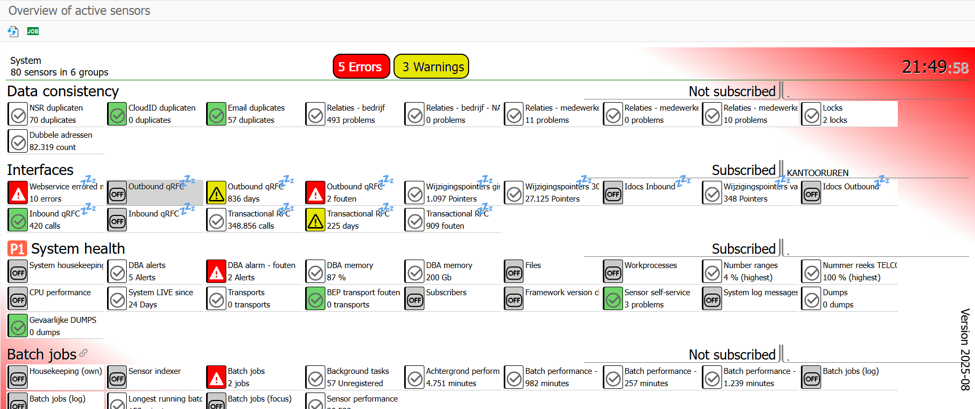
Task: Click the Subscribed label in the Interfaces group
Action: coord(743,170)
